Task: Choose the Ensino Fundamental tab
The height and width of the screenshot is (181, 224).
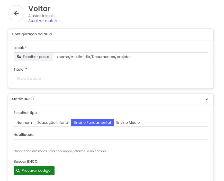Action: click(92, 122)
